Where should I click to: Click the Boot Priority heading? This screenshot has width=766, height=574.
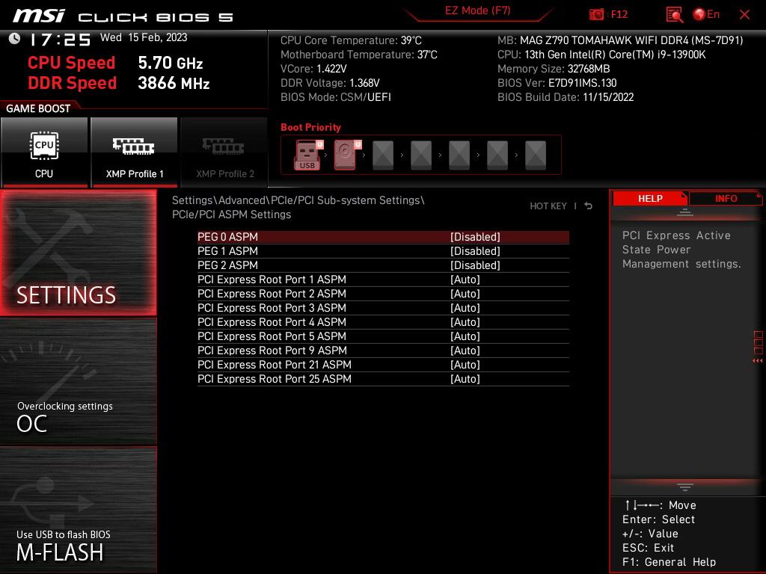(310, 127)
